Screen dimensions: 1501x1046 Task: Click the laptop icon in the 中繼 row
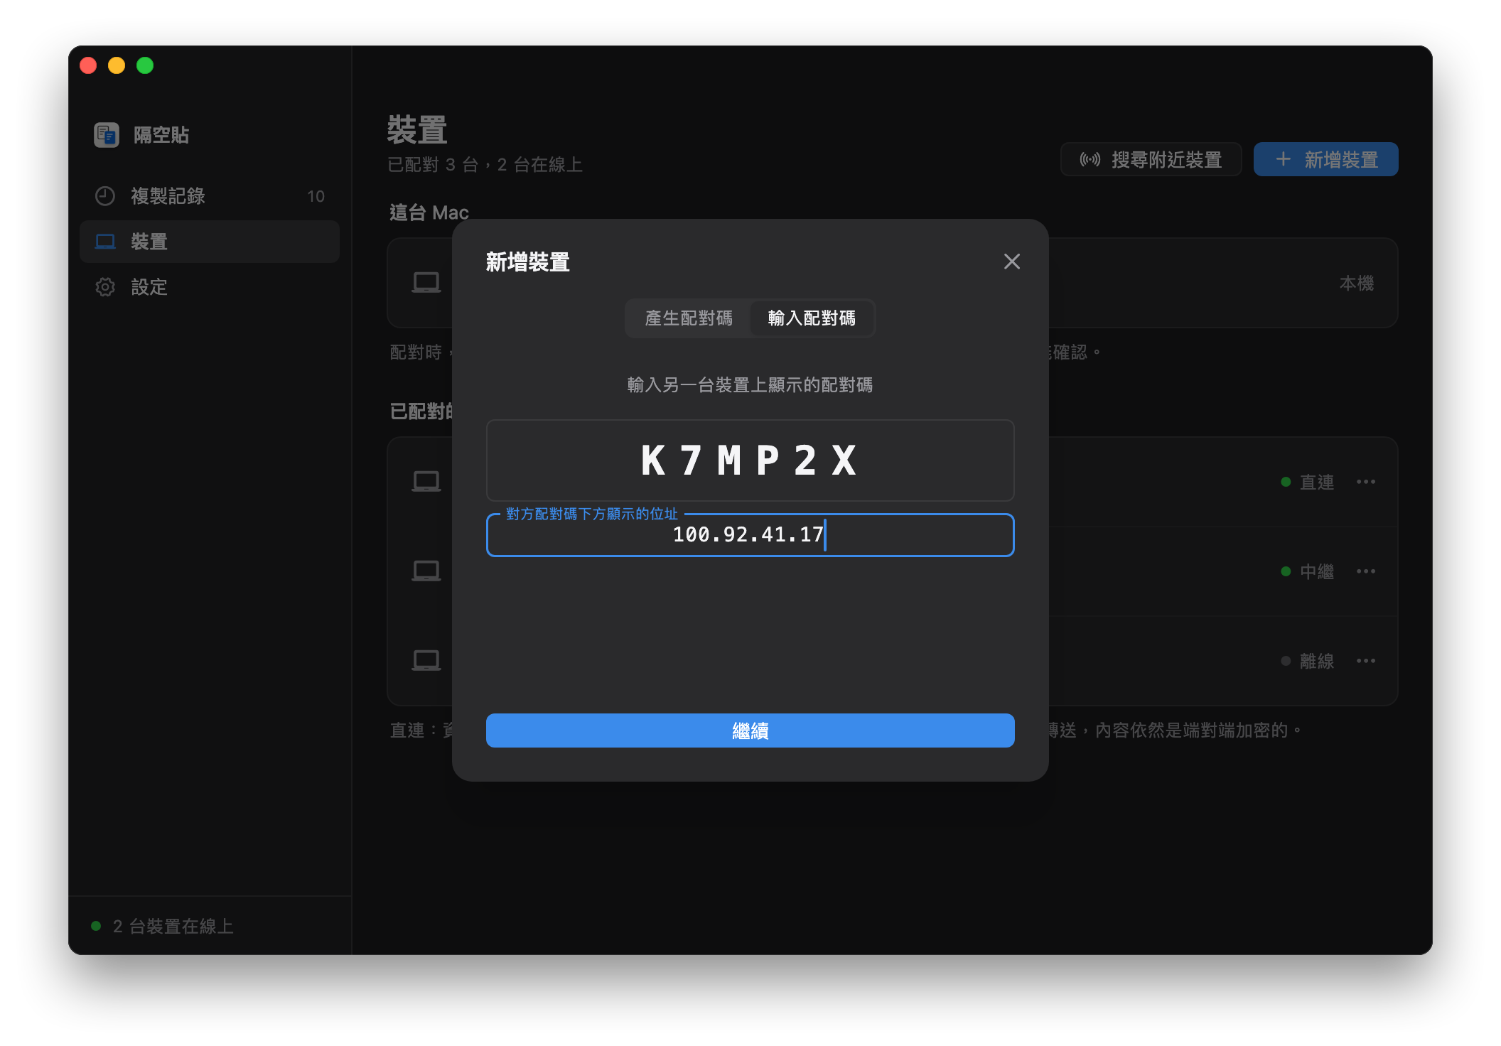click(426, 571)
